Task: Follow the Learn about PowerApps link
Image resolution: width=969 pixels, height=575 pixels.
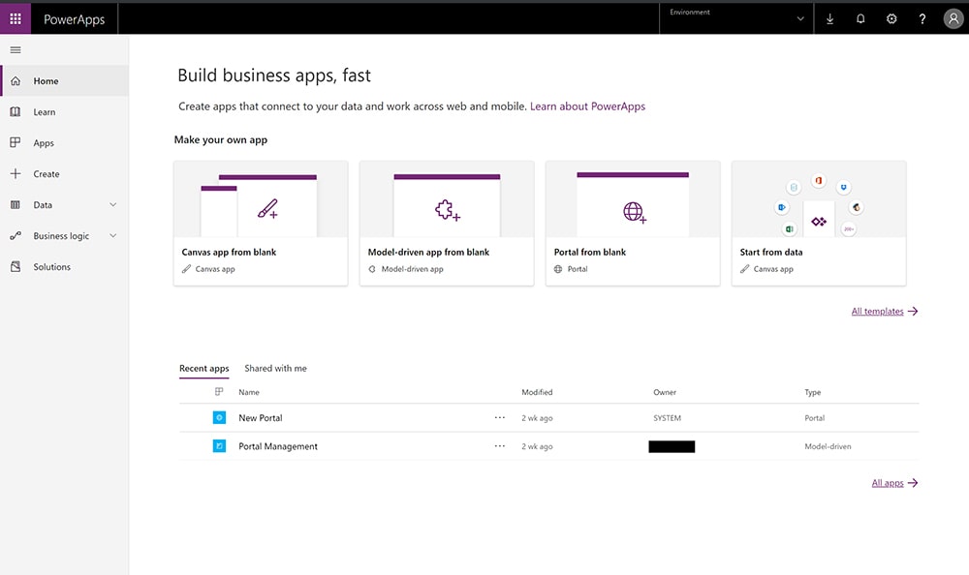Action: click(588, 106)
